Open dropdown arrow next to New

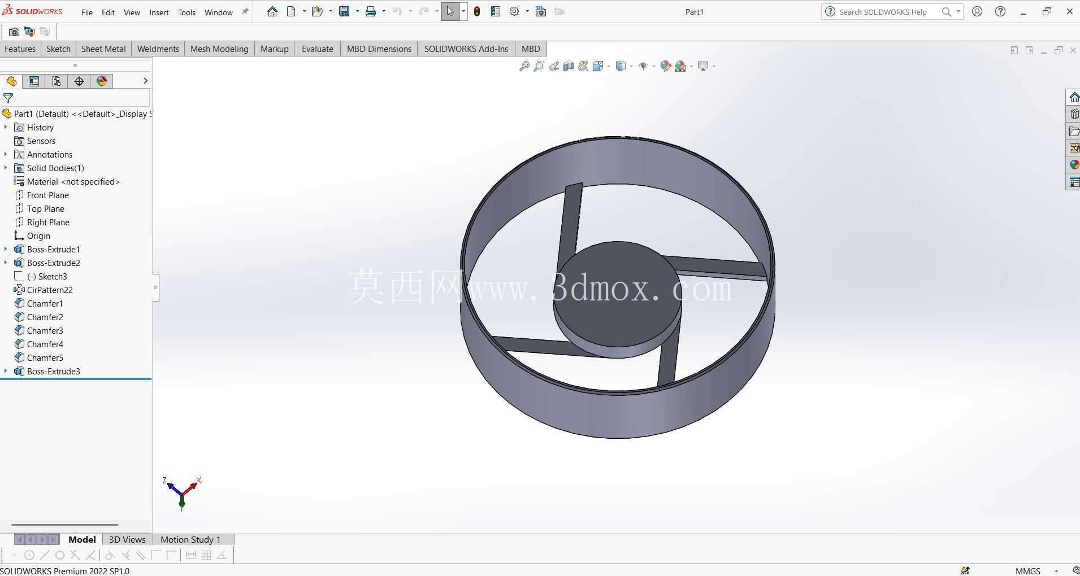[x=304, y=11]
